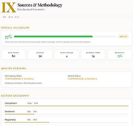Image resolution: width=133 pixels, height=126 pixels.
Task: Click the 'Competitors' row label
Action: click(11, 103)
